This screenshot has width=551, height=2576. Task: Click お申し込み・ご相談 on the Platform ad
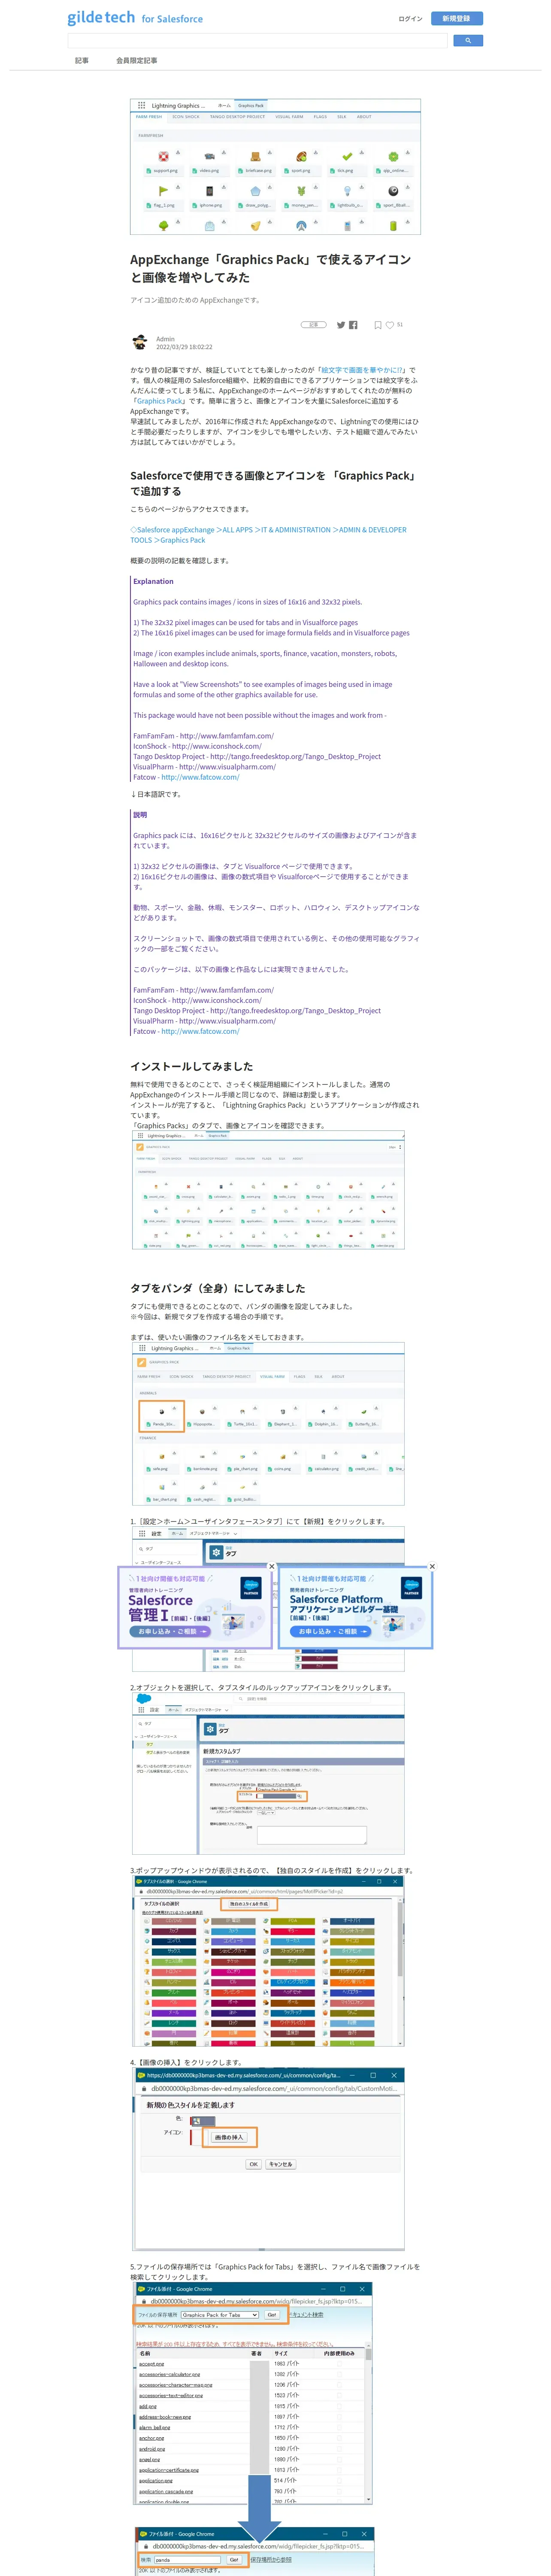pyautogui.click(x=330, y=1631)
